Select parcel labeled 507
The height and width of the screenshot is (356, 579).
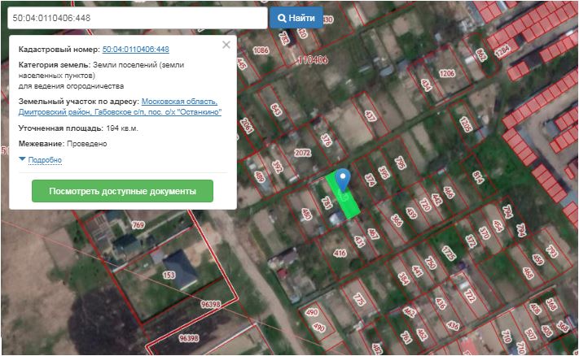pyautogui.click(x=531, y=334)
